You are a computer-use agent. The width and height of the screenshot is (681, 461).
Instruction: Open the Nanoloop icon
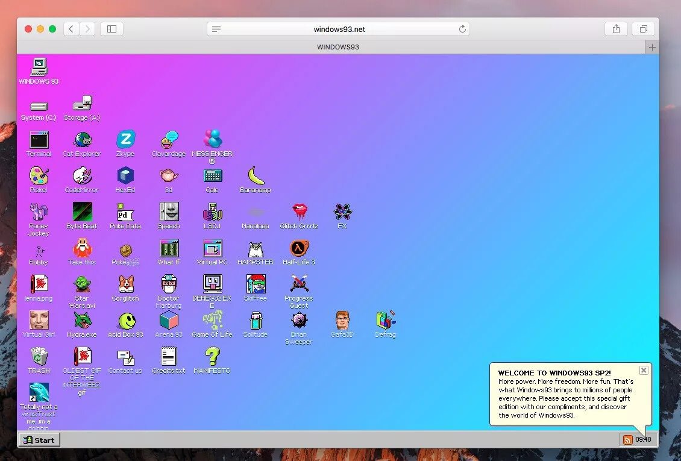click(256, 212)
